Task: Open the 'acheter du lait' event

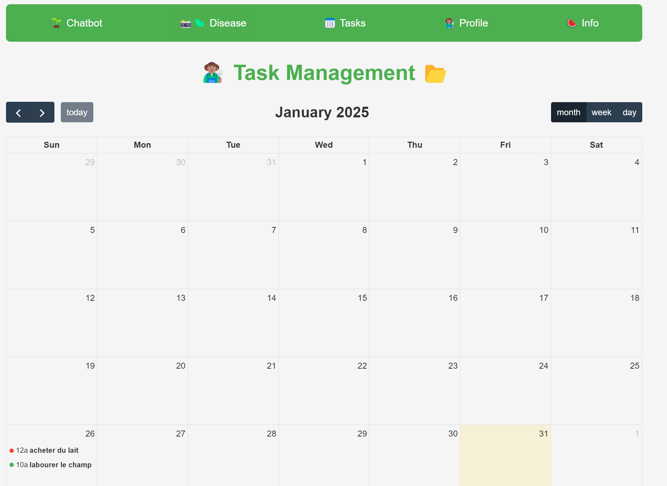Action: (54, 450)
